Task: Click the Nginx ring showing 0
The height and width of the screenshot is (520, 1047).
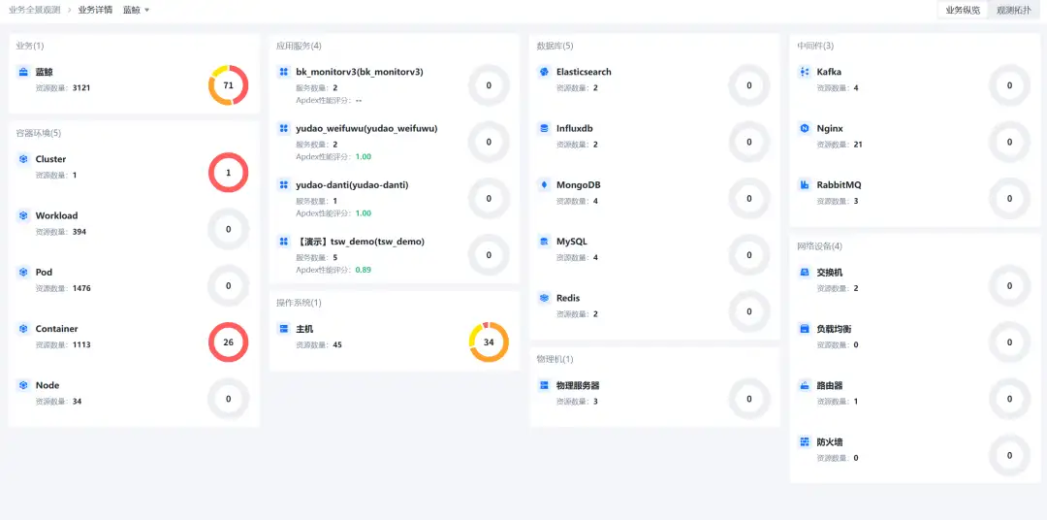Action: click(1009, 142)
